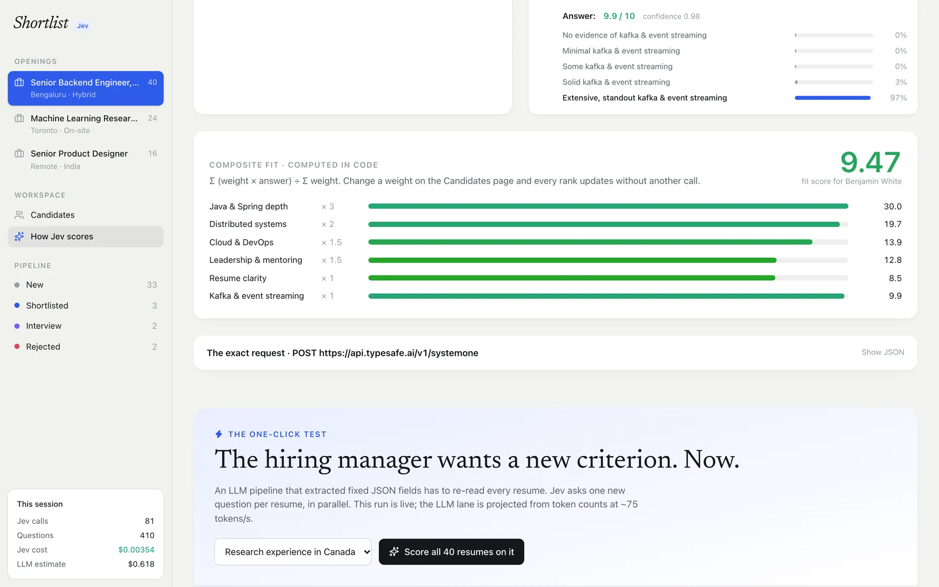Screen dimensions: 939x587
Task: Click the Jev badge beside the logo
Action: click(x=82, y=26)
